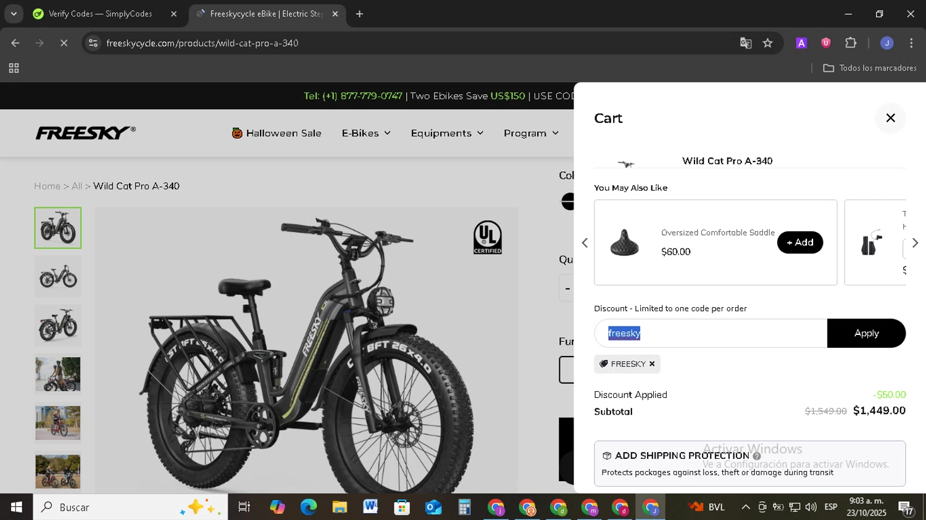Select the thumbnail with red bike outdoors
Image resolution: width=926 pixels, height=520 pixels.
[58, 423]
